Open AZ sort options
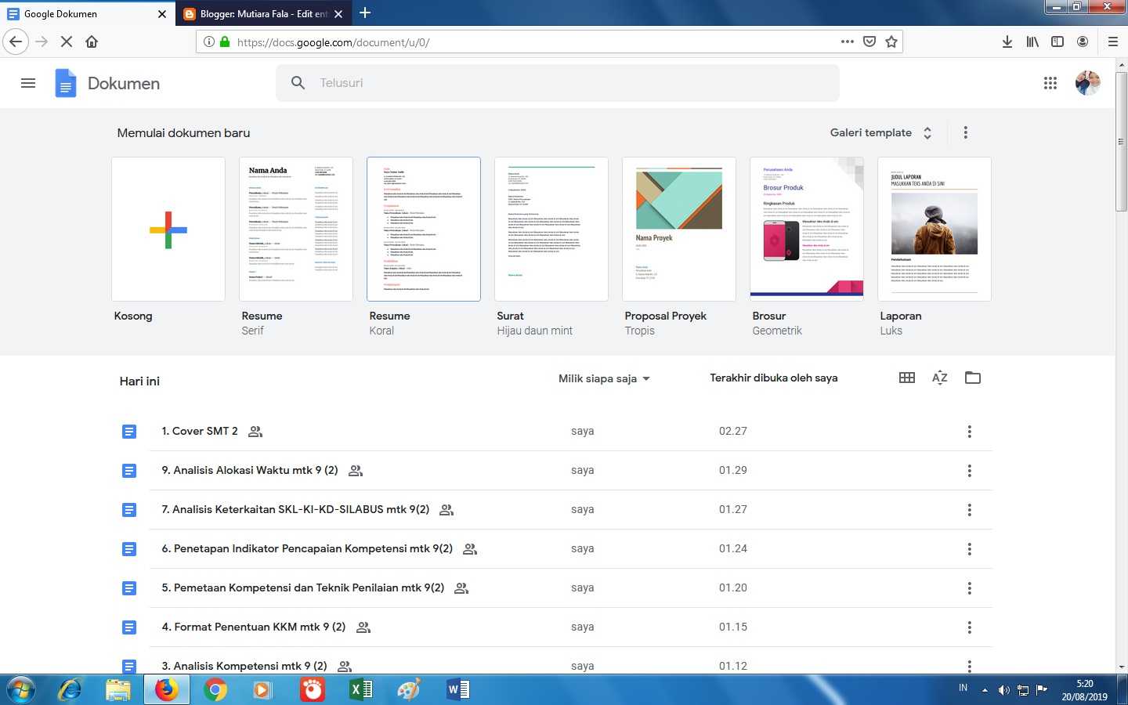The image size is (1128, 705). [x=940, y=378]
